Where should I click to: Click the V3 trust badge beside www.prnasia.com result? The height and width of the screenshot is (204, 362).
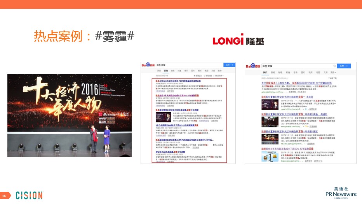(x=306, y=126)
